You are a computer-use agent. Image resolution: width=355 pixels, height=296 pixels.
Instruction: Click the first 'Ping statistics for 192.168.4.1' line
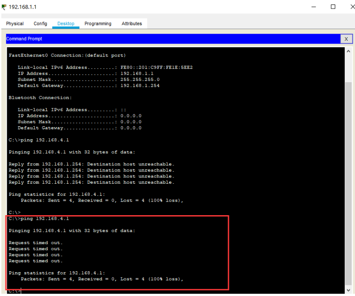click(57, 194)
